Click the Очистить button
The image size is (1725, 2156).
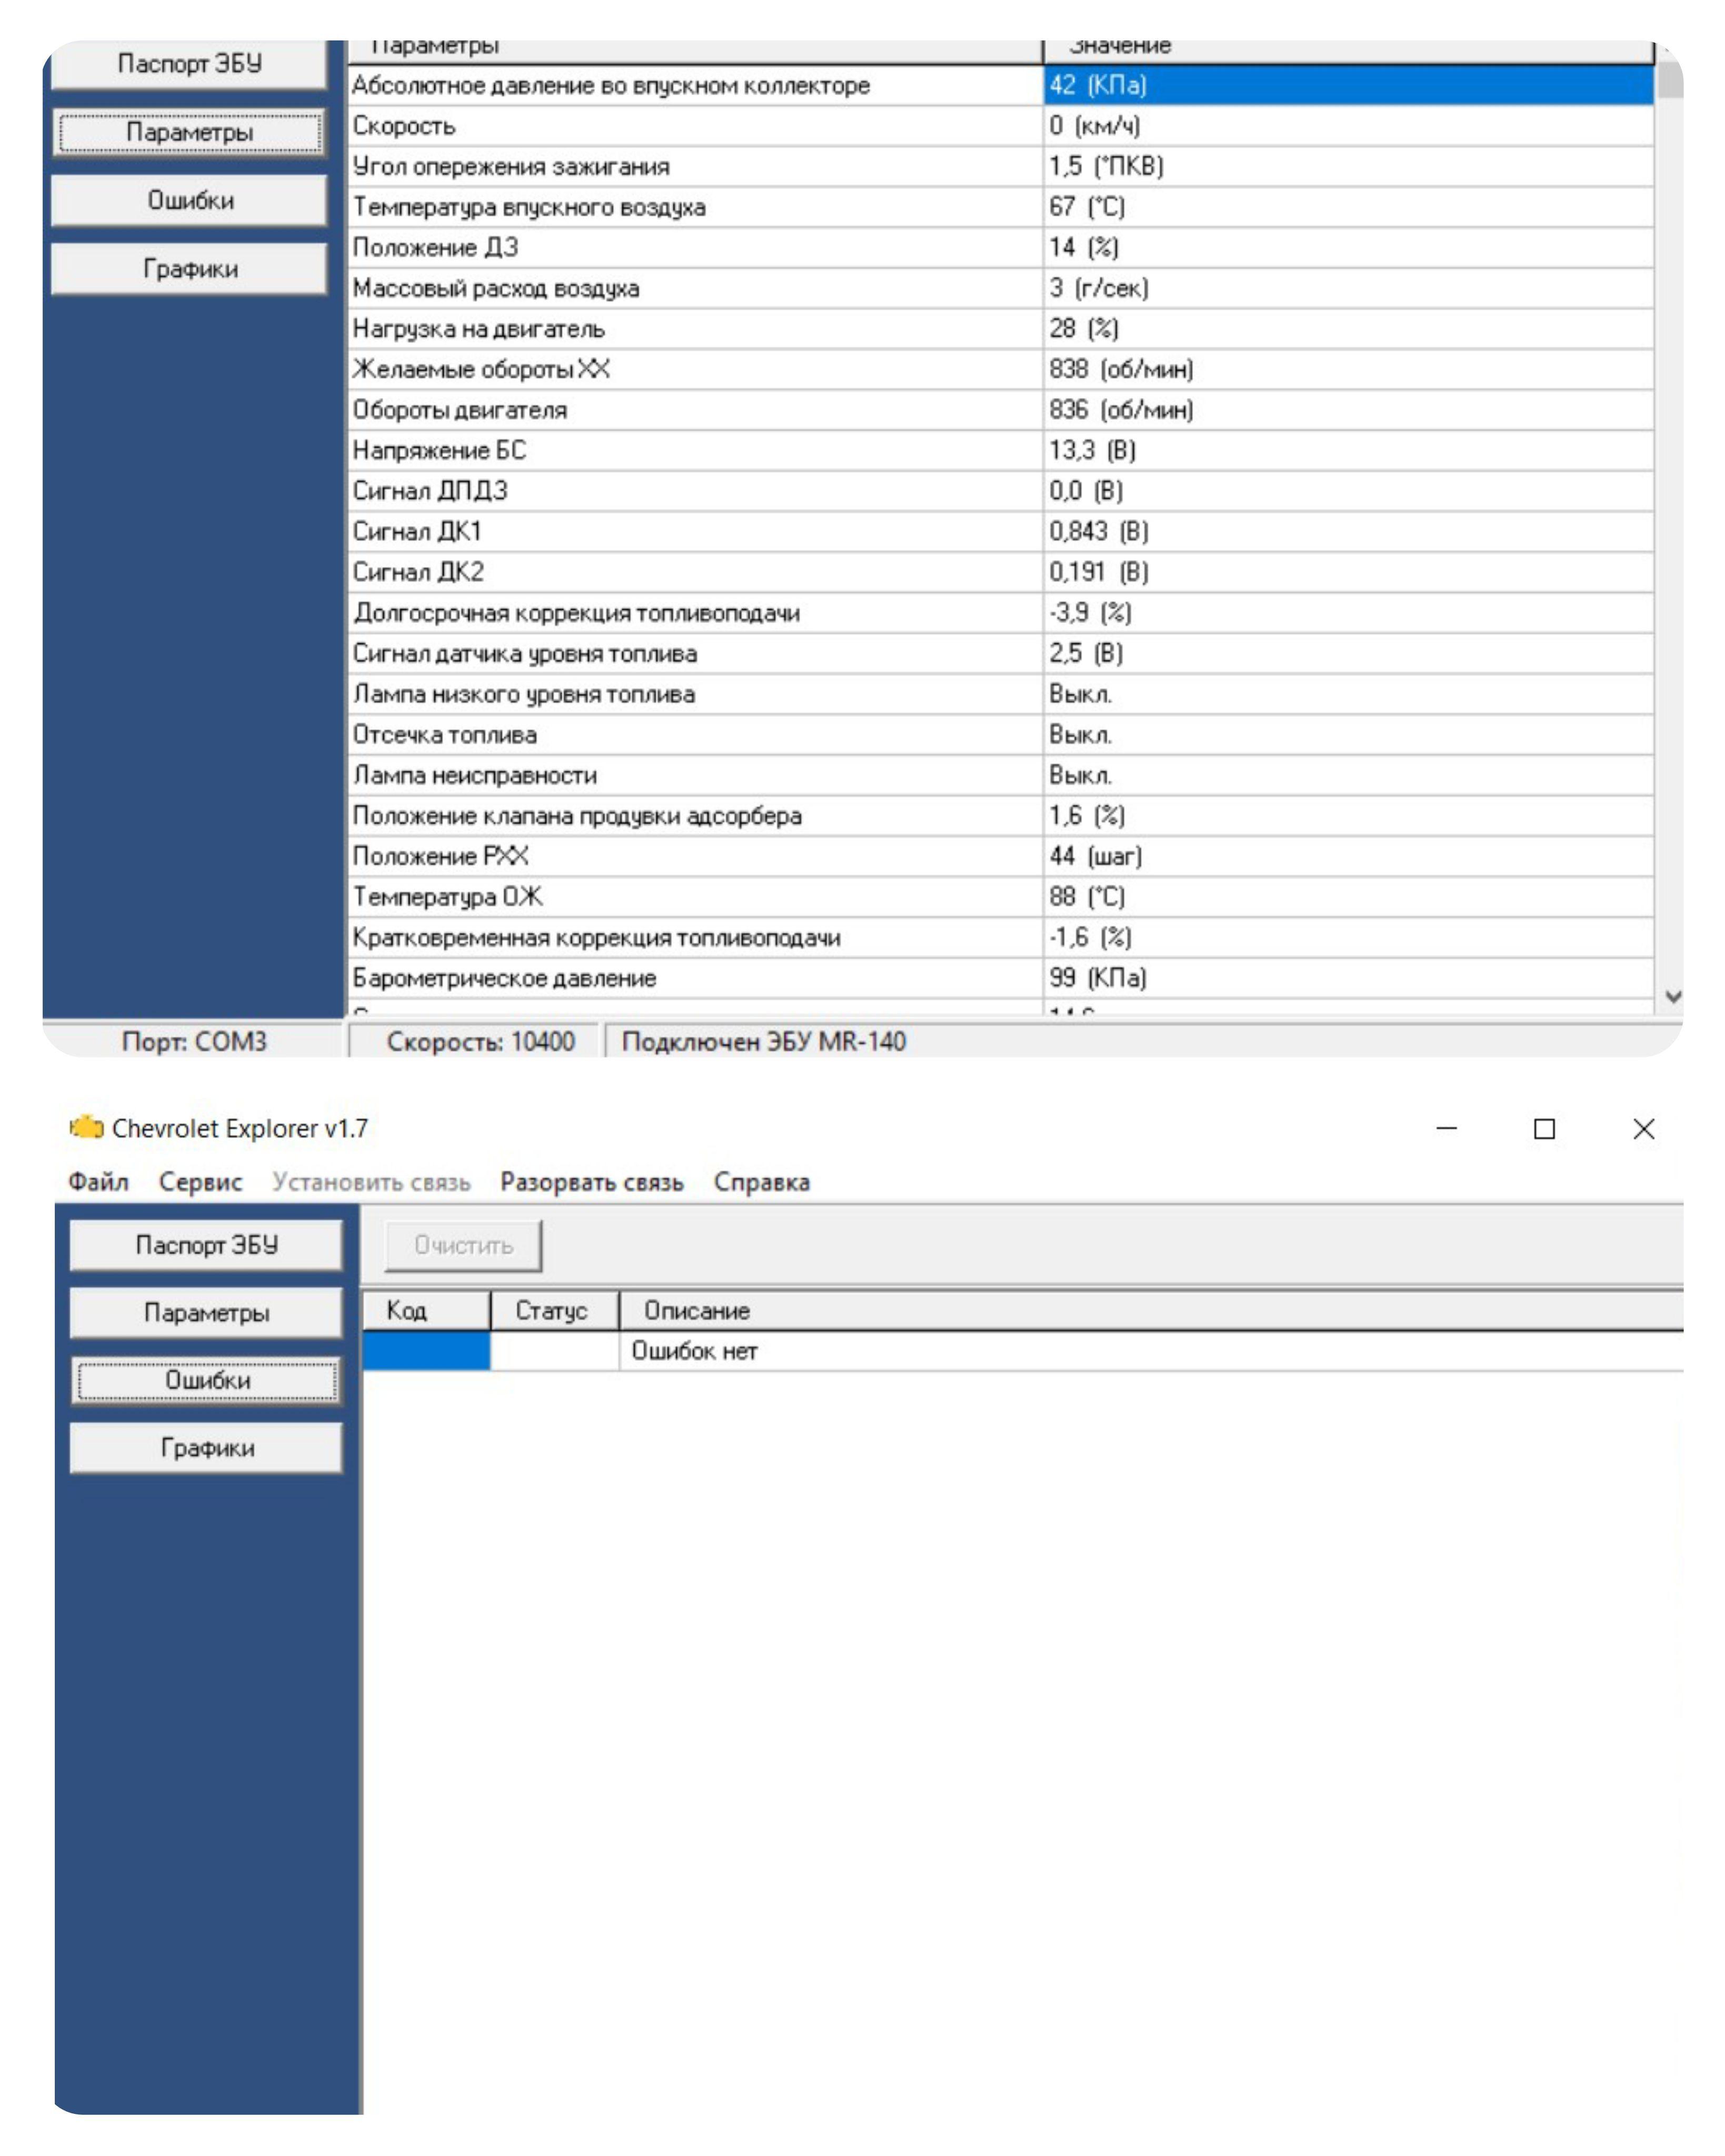point(463,1245)
